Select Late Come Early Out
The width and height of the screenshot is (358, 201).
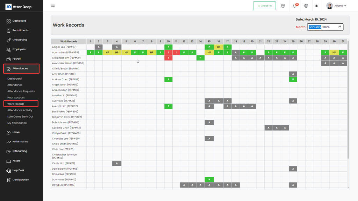(x=20, y=117)
